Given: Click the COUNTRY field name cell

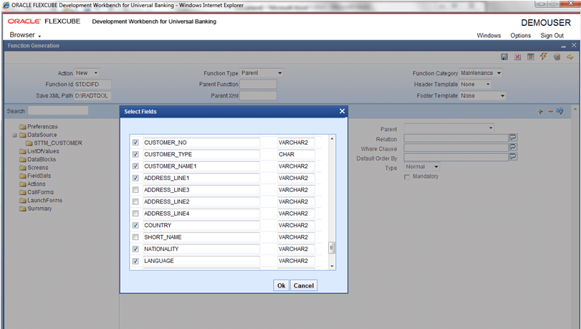Looking at the screenshot, I should point(201,225).
